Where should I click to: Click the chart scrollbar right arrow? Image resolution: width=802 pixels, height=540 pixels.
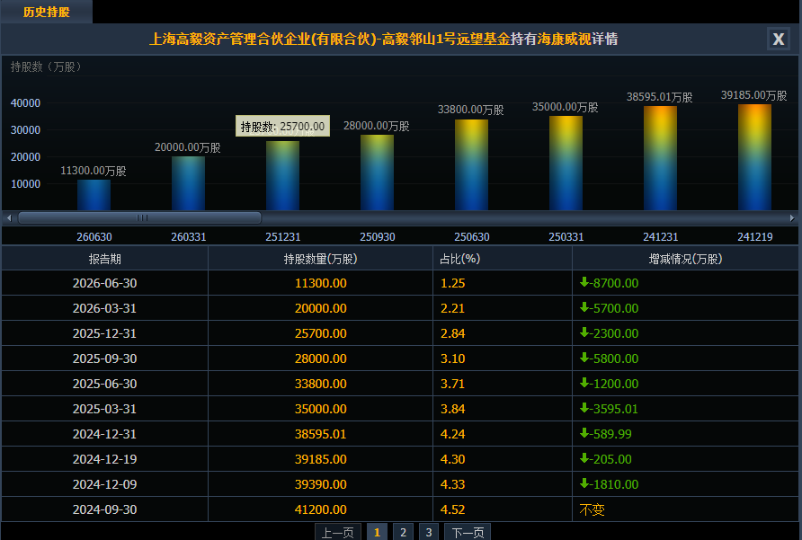click(792, 217)
